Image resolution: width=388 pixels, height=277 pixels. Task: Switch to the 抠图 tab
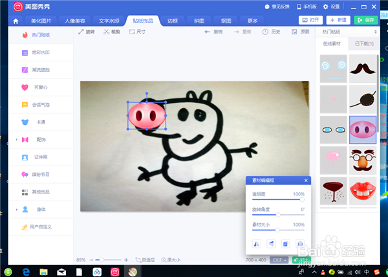tap(226, 21)
